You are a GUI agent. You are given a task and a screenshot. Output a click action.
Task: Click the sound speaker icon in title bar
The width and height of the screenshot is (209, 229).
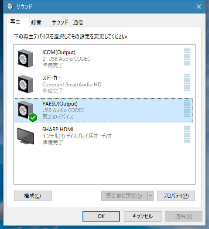click(10, 7)
